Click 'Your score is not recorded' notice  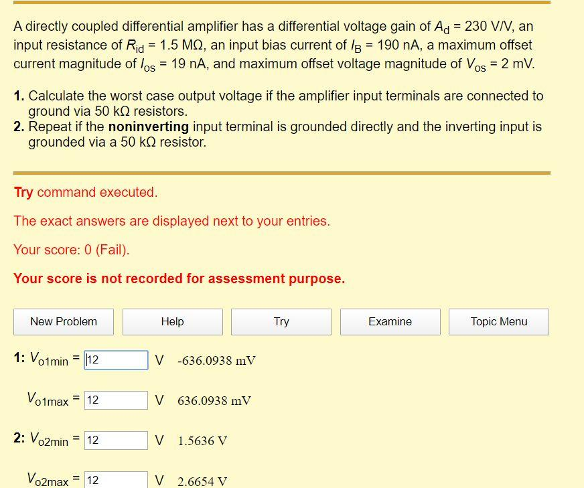(x=179, y=278)
